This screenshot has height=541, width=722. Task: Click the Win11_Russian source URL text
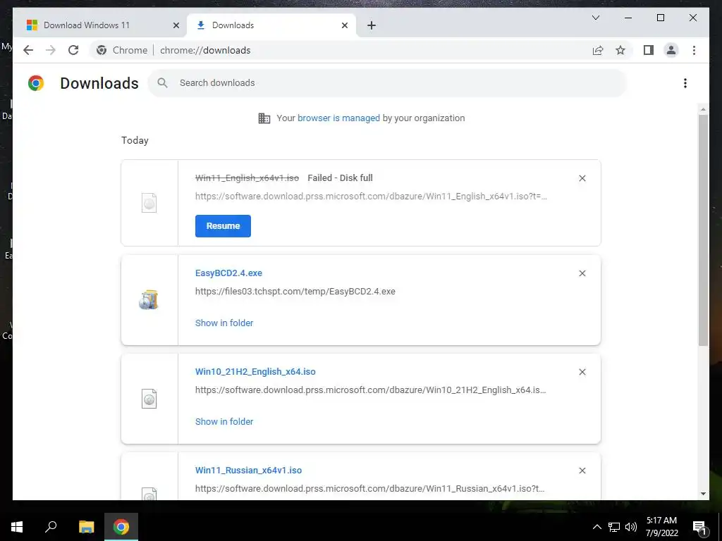[x=369, y=489]
